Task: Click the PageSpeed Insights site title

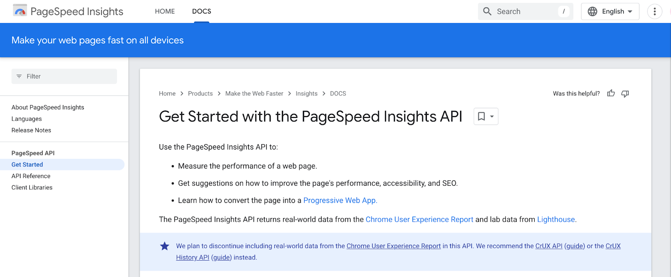Action: [77, 11]
